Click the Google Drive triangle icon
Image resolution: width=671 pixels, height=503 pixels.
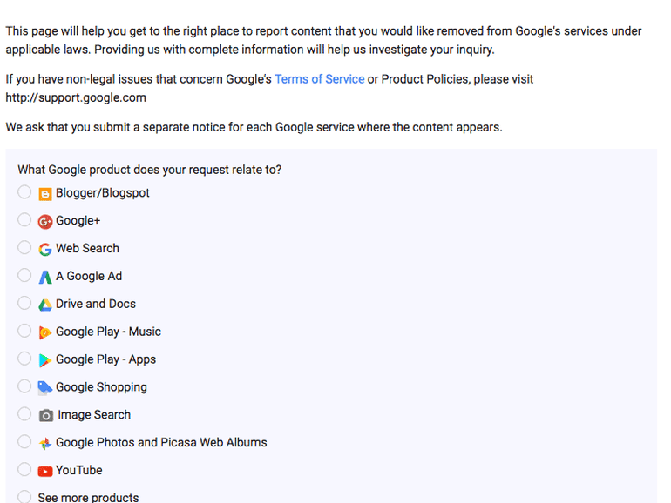tap(45, 305)
